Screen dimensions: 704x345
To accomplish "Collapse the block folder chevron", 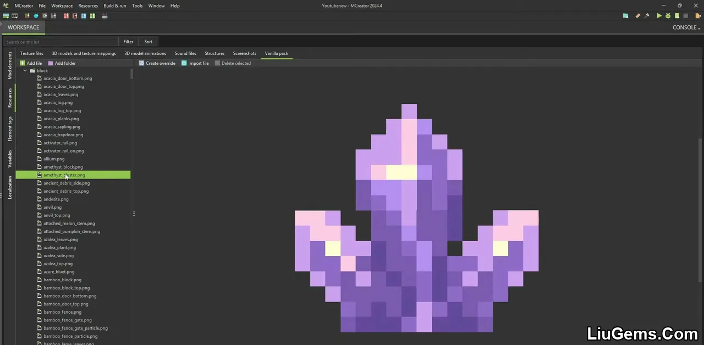I will click(x=25, y=70).
